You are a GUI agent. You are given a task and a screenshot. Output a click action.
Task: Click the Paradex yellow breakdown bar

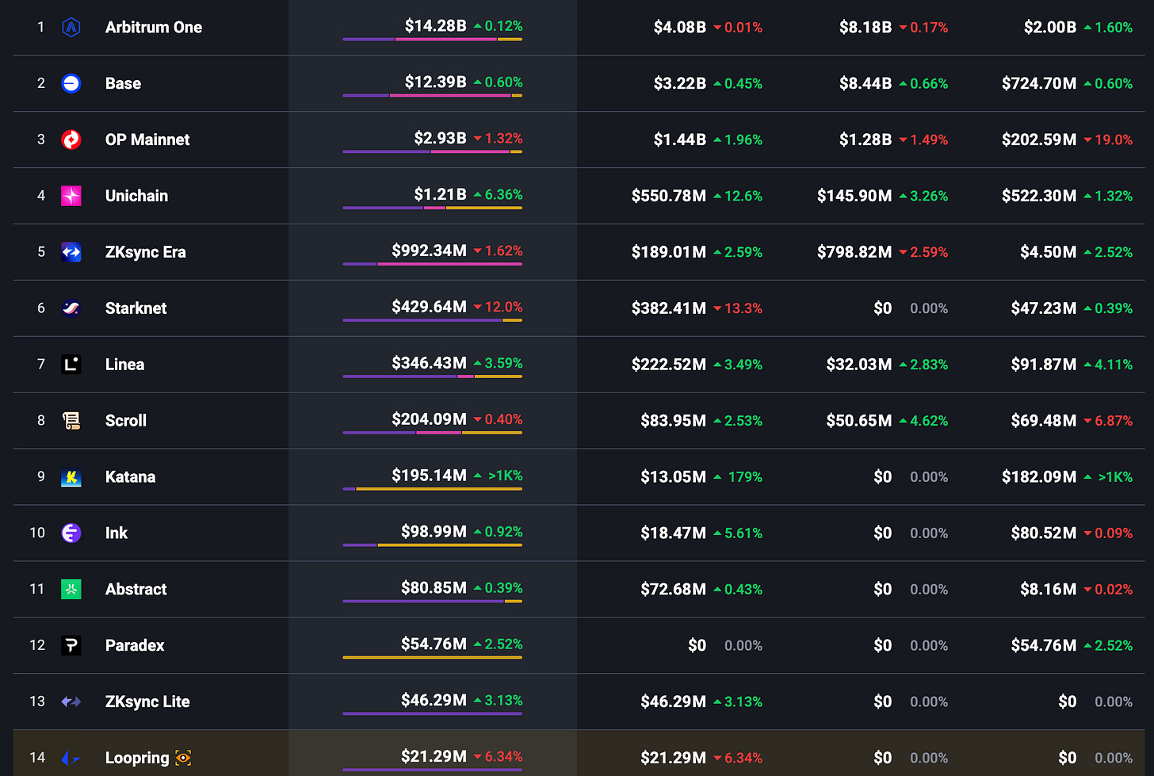click(432, 658)
